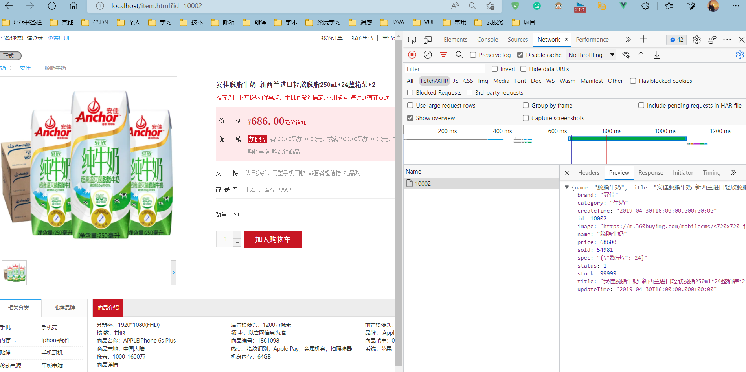Open the 云服务 bookmark folder
The height and width of the screenshot is (372, 746).
click(489, 22)
